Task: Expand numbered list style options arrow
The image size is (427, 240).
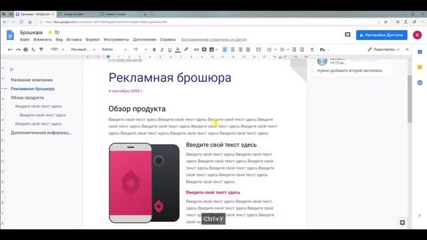Action: point(275,50)
